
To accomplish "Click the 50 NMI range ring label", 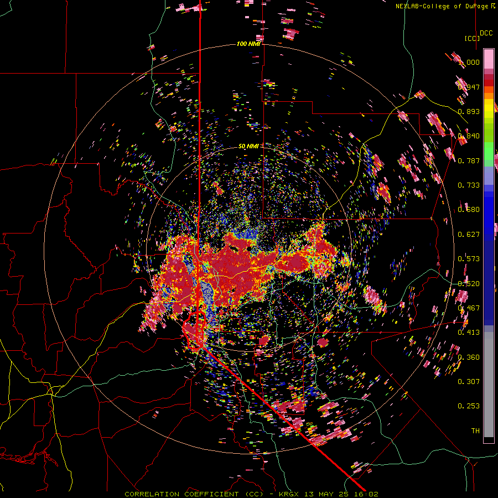I will pos(248,146).
